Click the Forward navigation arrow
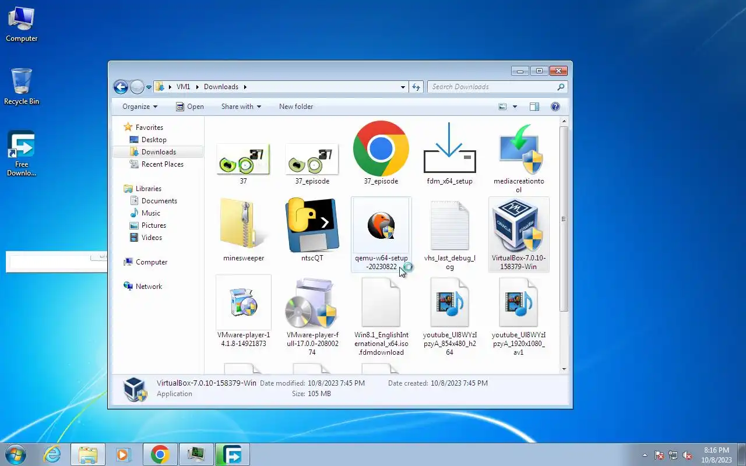The height and width of the screenshot is (466, 746). pyautogui.click(x=137, y=87)
